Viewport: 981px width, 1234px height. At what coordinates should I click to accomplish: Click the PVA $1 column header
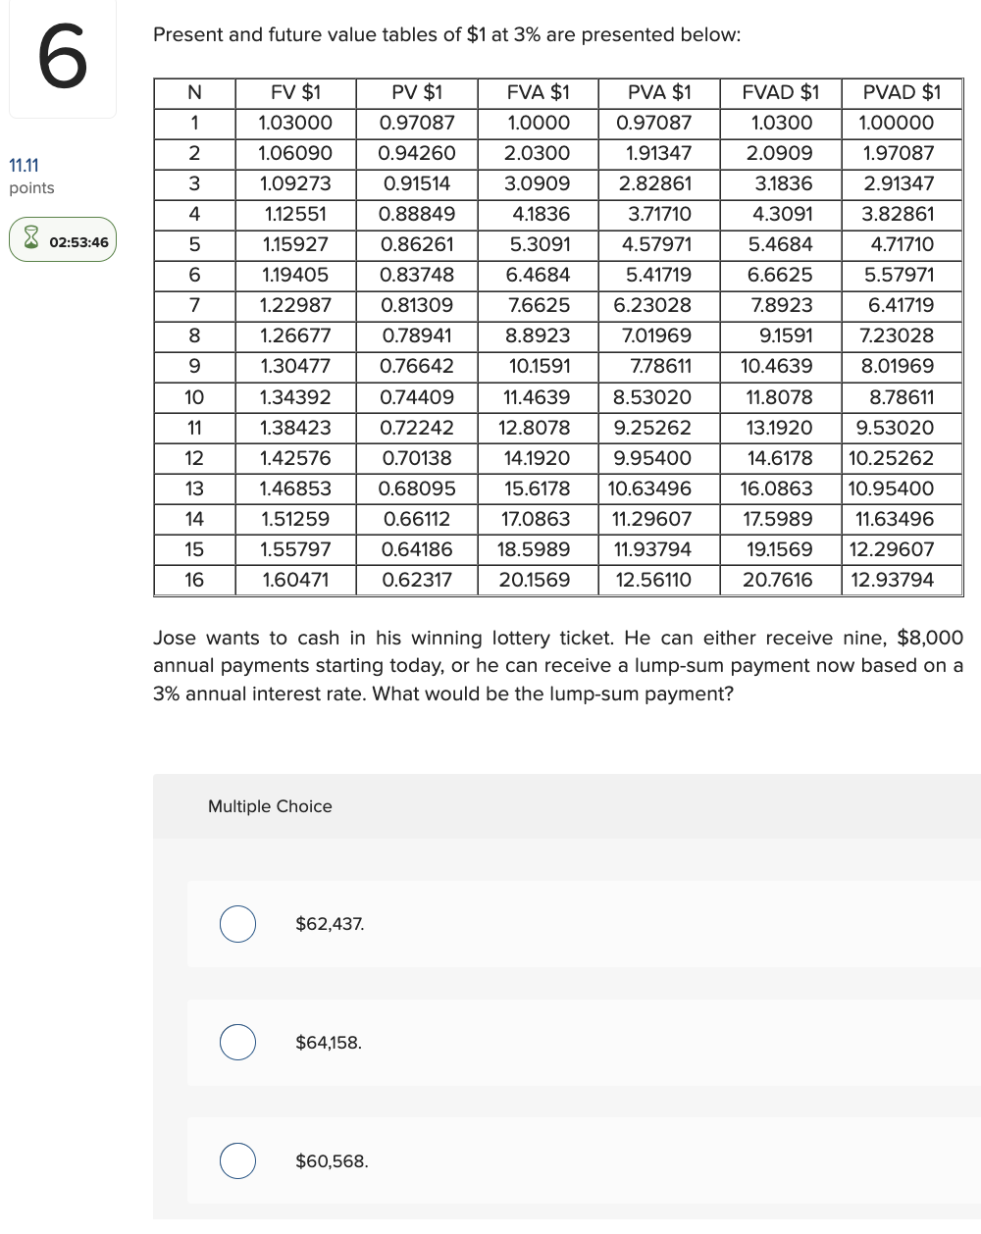point(658,92)
